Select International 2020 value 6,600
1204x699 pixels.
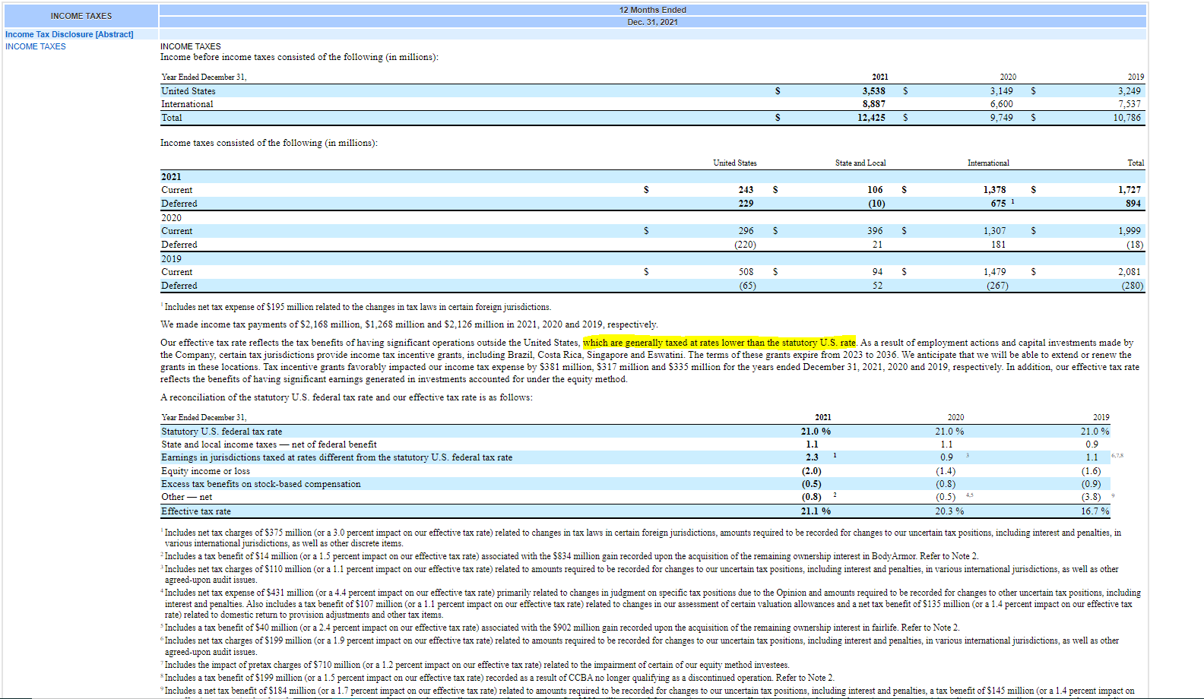tap(1001, 104)
